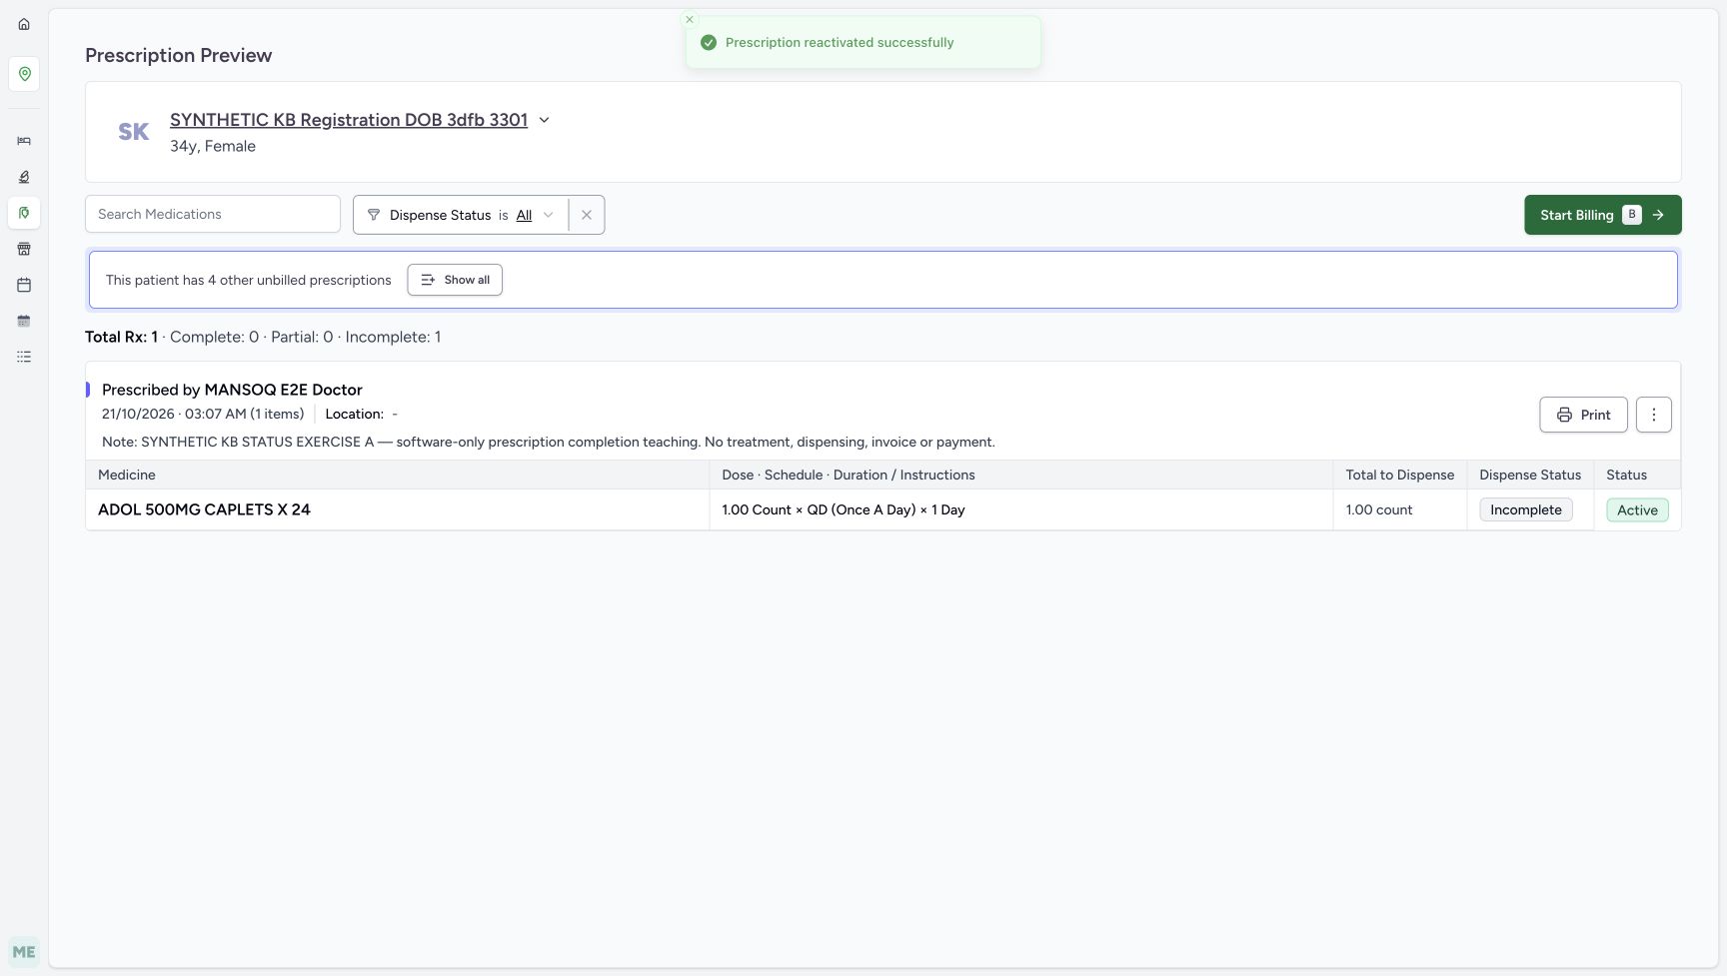Click the Active status badge

point(1637,509)
